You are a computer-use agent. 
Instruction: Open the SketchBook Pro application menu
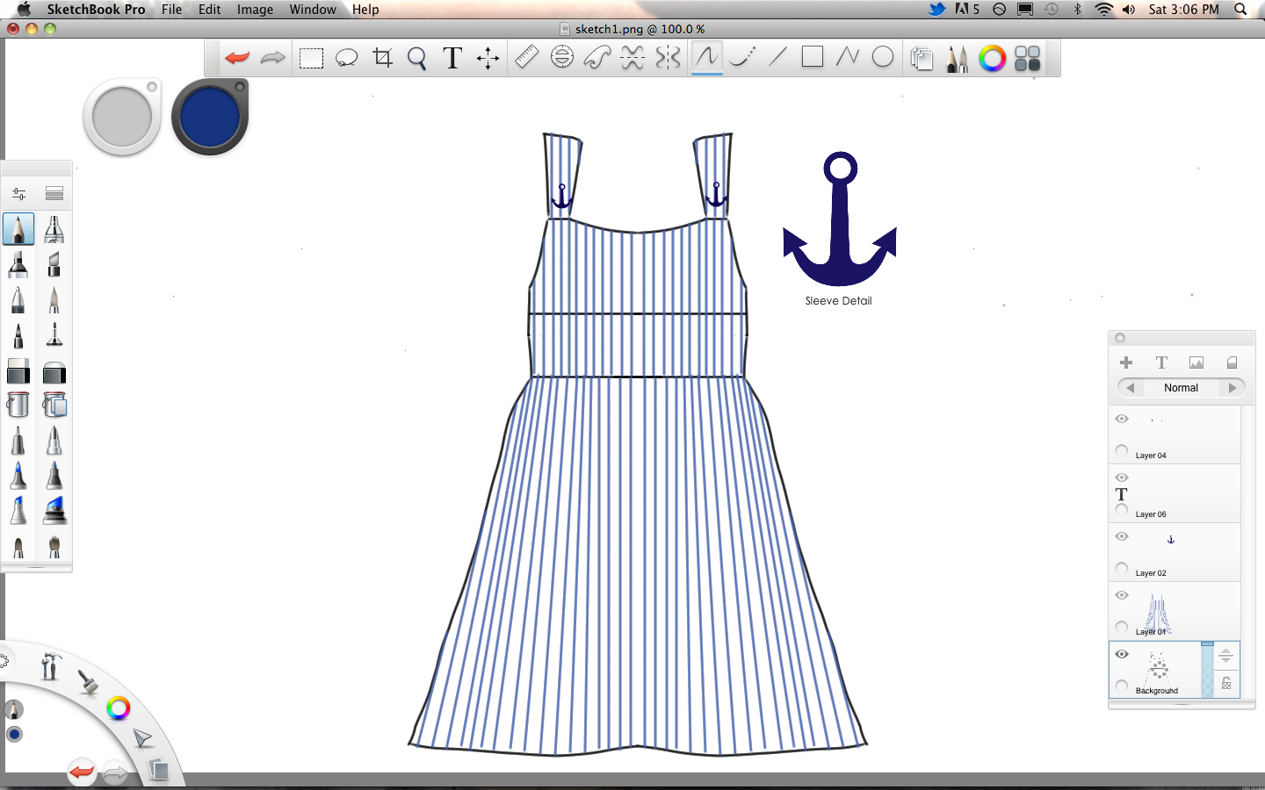(97, 10)
